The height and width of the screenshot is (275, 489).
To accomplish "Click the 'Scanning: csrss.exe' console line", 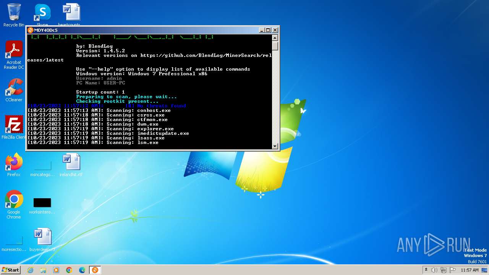I will click(x=96, y=115).
